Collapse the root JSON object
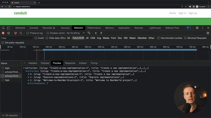This screenshot has height=118, width=211. click(x=24, y=68)
